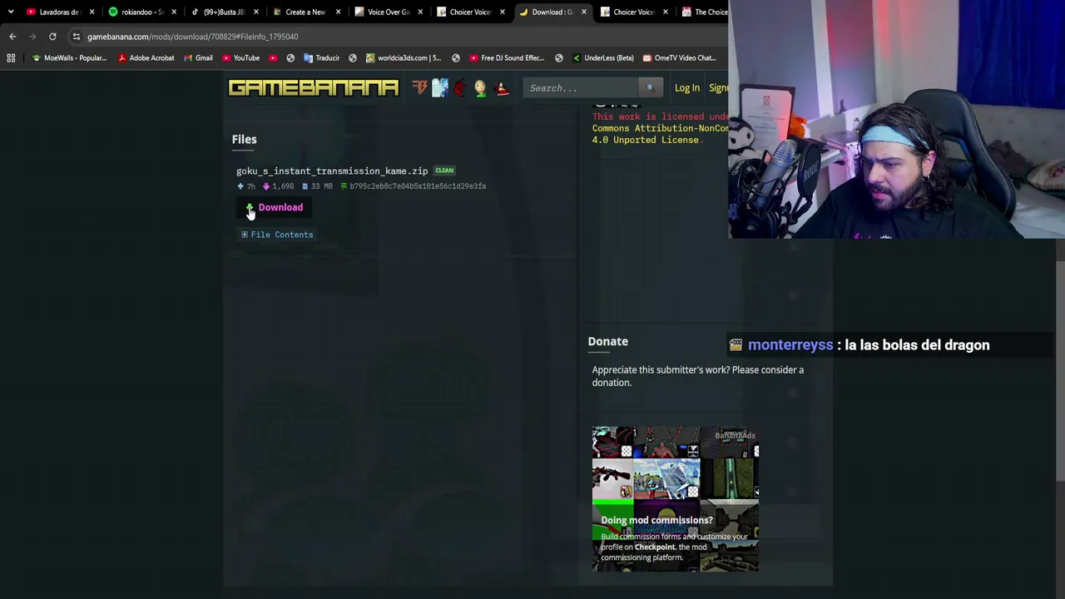Open the globe bookmark left of worldcia3ds.com
The image size is (1065, 599).
[x=353, y=58]
